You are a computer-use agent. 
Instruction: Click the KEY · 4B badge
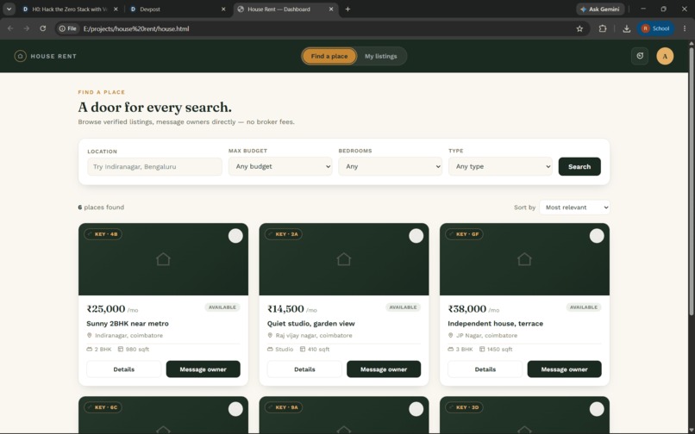coord(103,234)
